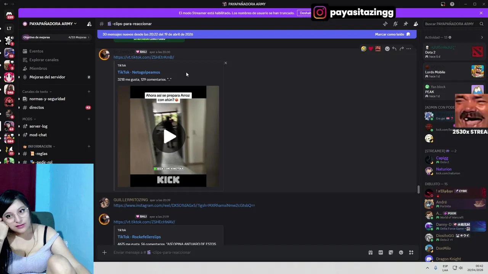
Task: Open the GIF picker
Action: pyautogui.click(x=380, y=252)
